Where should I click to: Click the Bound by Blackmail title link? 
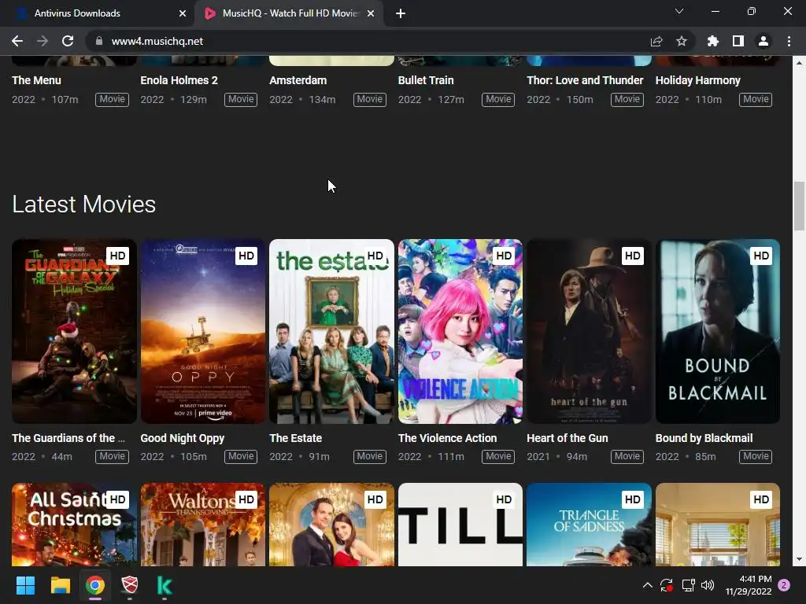click(x=704, y=438)
